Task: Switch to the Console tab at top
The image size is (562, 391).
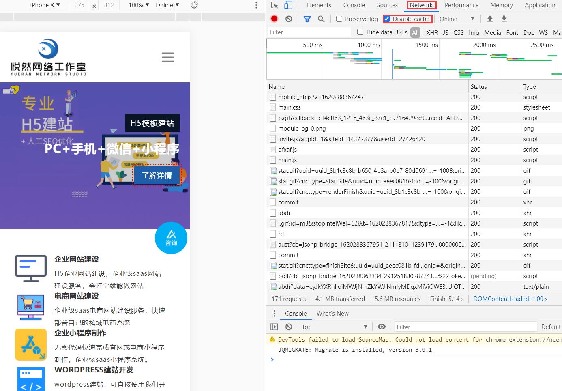Action: tap(354, 5)
